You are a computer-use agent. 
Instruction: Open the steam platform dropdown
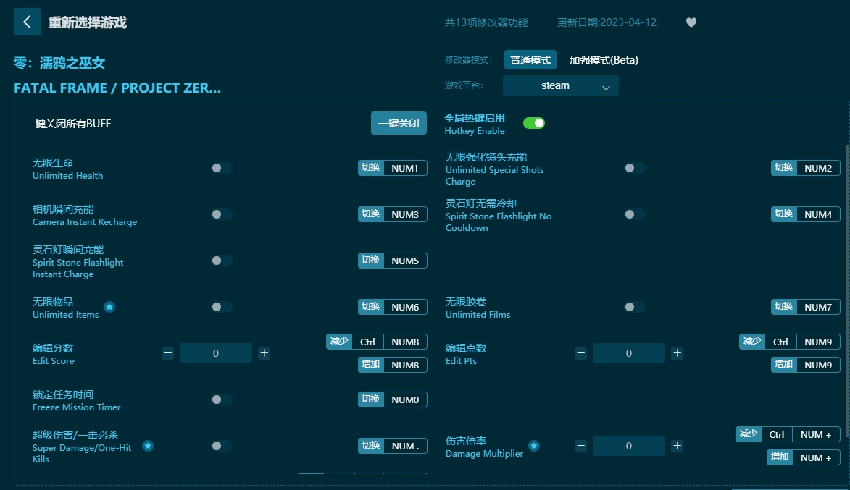tap(560, 85)
